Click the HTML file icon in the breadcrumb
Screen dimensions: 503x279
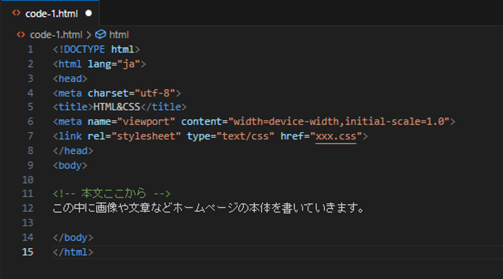coord(21,35)
